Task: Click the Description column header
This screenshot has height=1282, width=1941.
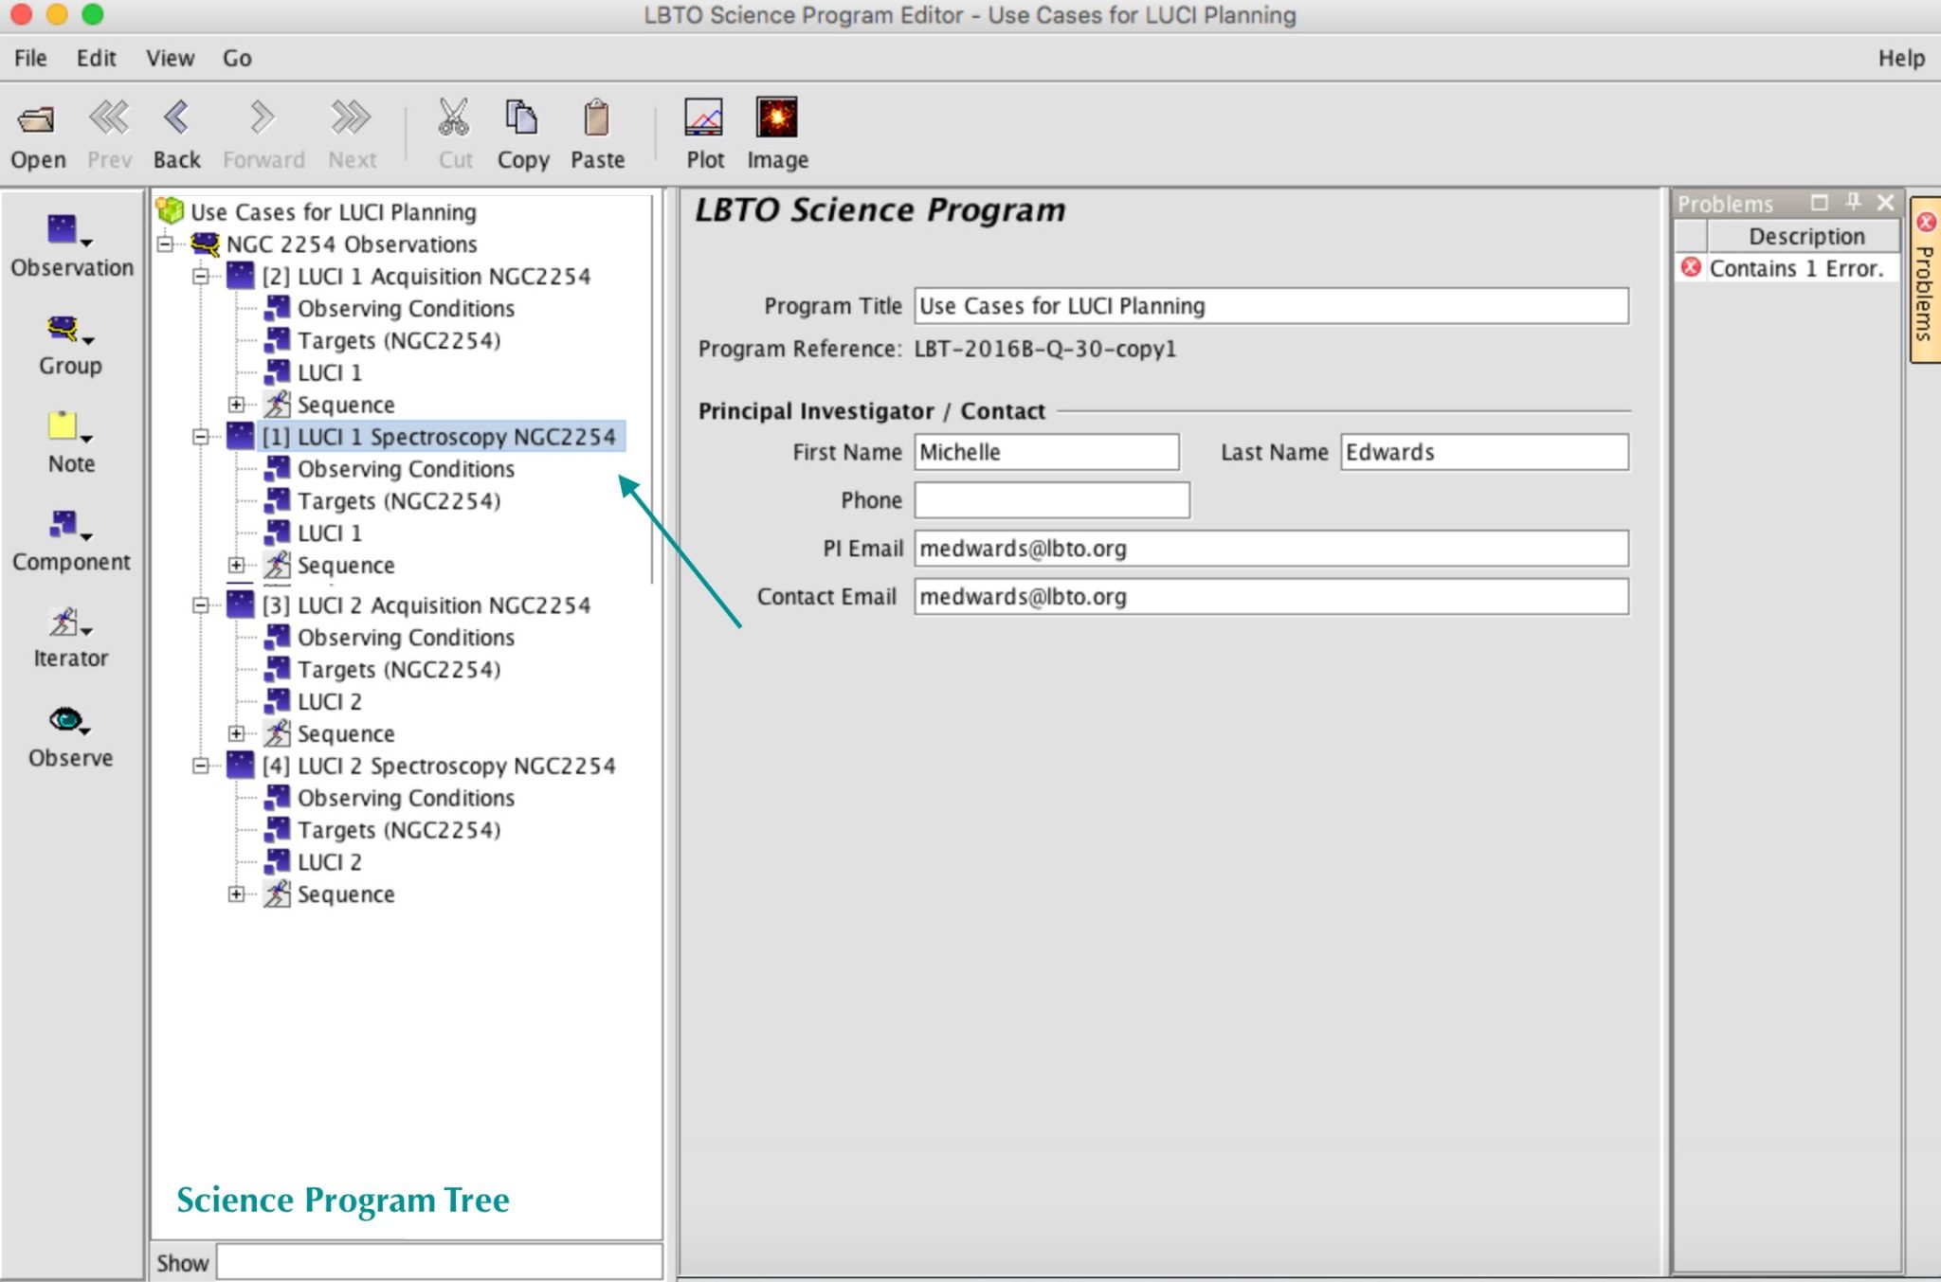Action: pos(1804,236)
